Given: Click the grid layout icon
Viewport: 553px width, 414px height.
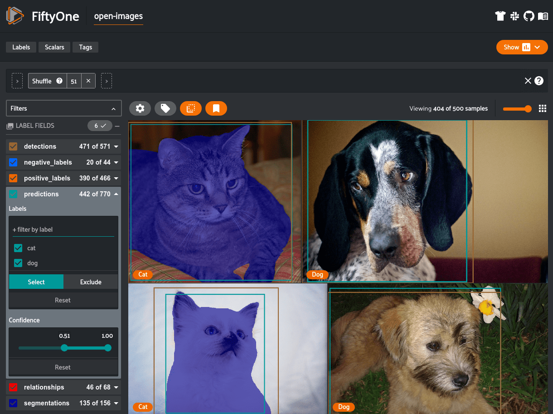Looking at the screenshot, I should (x=543, y=108).
